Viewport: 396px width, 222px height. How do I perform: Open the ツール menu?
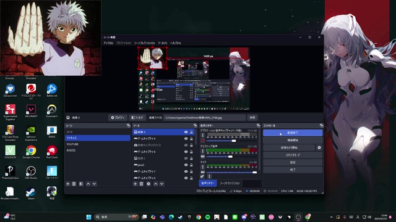click(162, 43)
